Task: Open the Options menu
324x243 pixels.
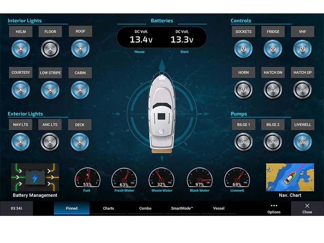Action: [x=274, y=208]
